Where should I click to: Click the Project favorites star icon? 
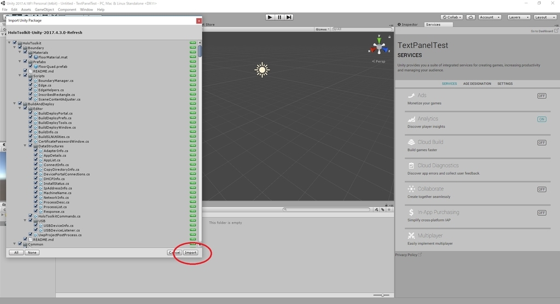point(389,210)
